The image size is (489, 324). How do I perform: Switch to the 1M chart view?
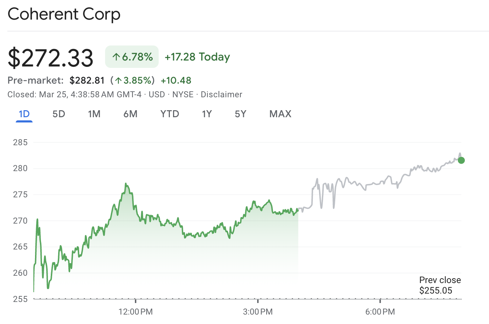pos(94,114)
